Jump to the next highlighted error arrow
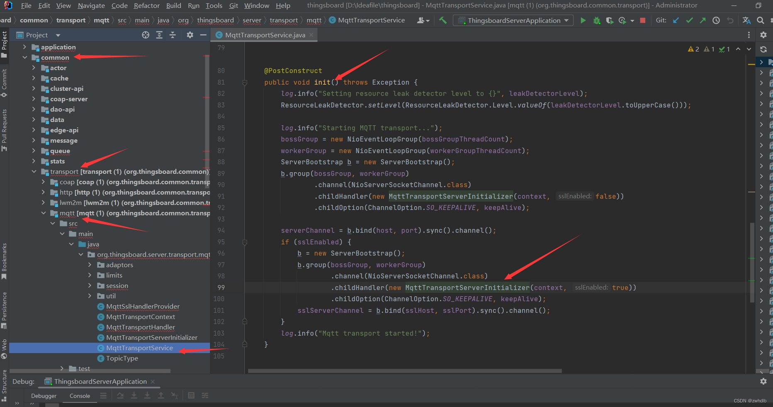 pos(749,49)
